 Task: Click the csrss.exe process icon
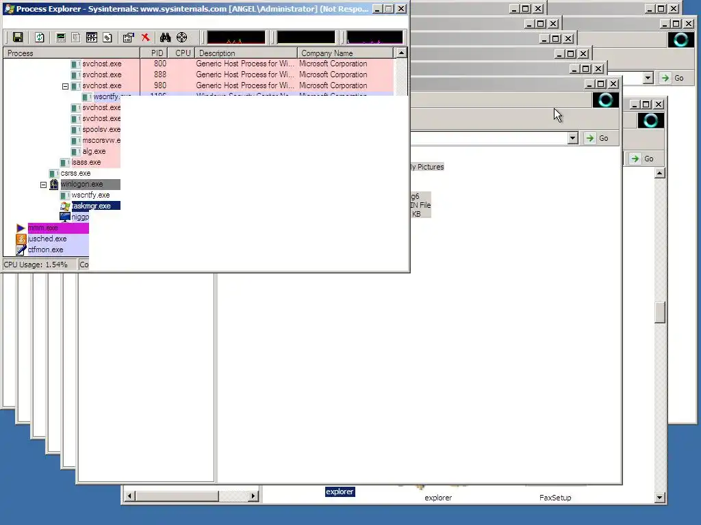click(53, 173)
